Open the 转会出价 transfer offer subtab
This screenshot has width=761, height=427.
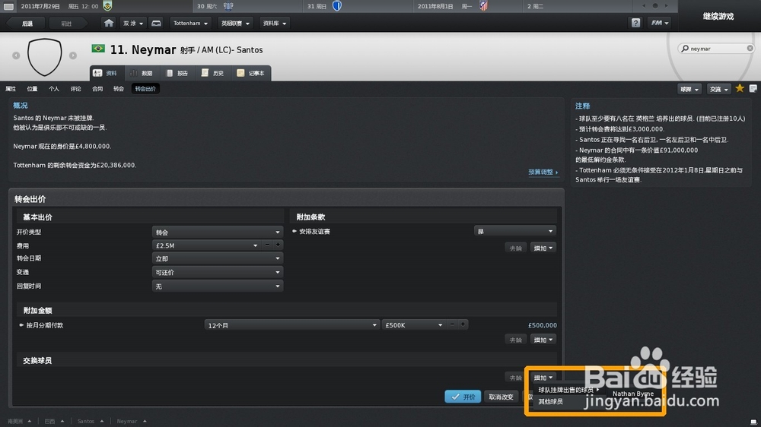tap(145, 89)
